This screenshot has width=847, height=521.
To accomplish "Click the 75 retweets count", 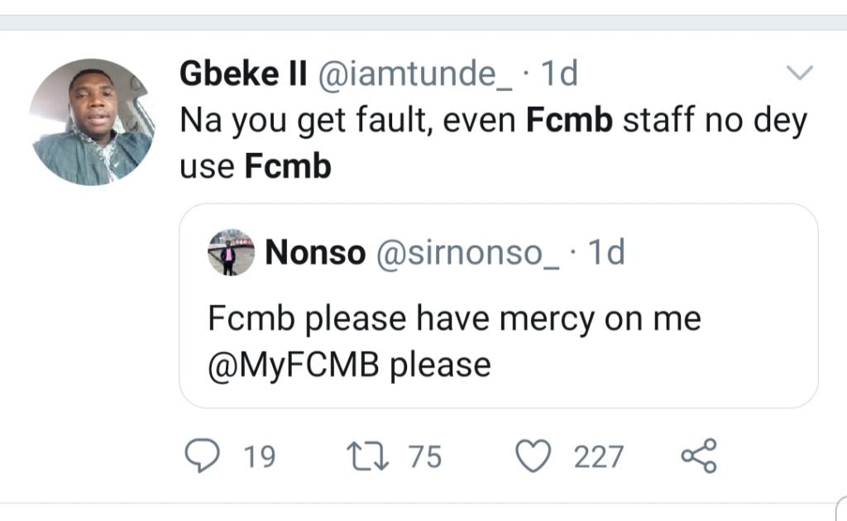I will pyautogui.click(x=425, y=456).
